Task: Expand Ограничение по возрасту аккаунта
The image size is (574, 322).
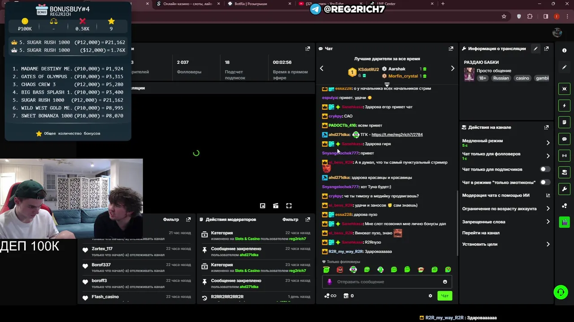Action: 548,208
